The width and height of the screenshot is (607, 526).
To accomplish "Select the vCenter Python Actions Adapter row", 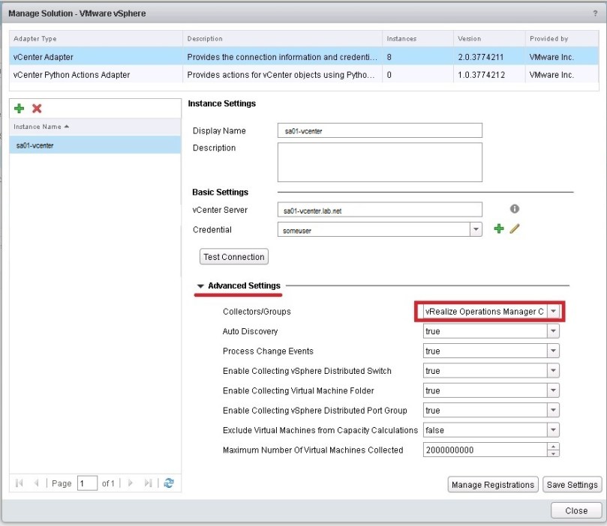I will (x=71, y=75).
